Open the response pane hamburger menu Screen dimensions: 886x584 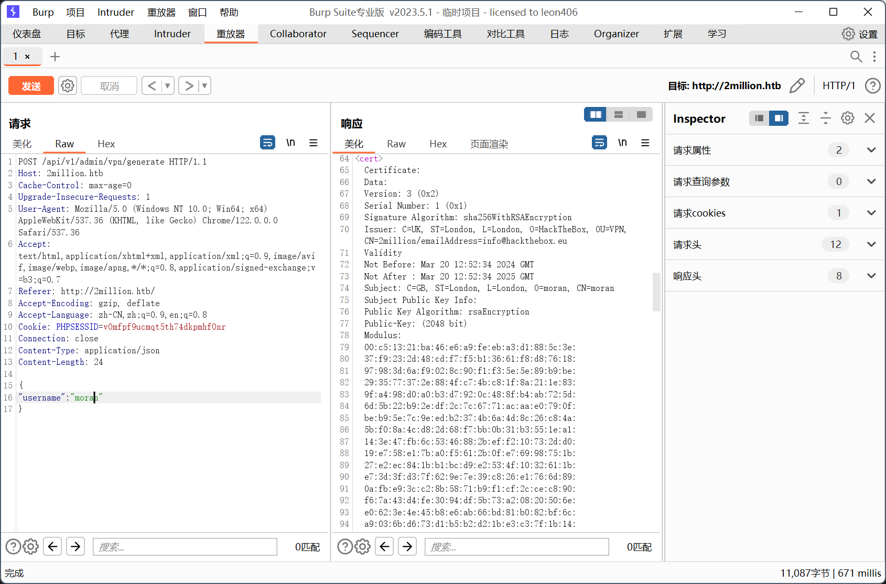pyautogui.click(x=645, y=143)
